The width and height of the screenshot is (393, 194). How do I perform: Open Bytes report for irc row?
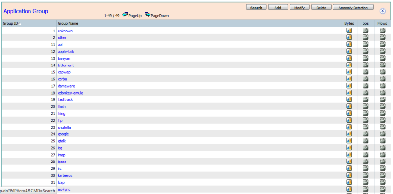[349, 168]
